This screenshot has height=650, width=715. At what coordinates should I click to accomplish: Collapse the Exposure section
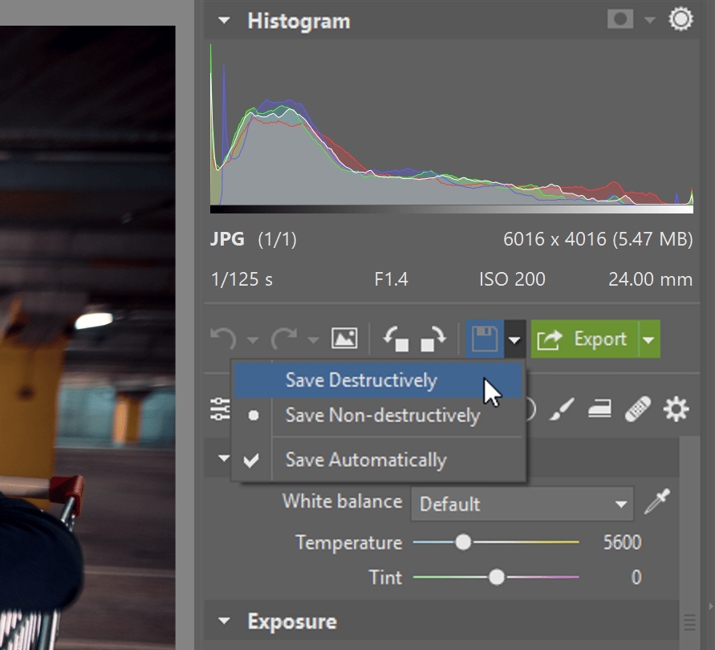pyautogui.click(x=224, y=621)
